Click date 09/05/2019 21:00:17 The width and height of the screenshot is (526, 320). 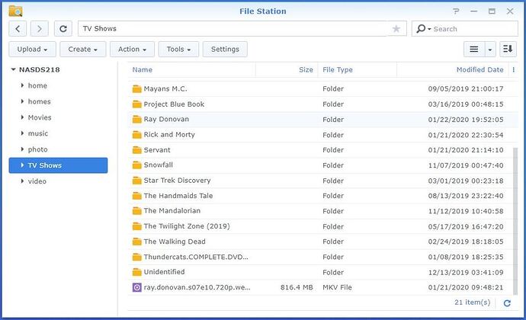point(466,89)
